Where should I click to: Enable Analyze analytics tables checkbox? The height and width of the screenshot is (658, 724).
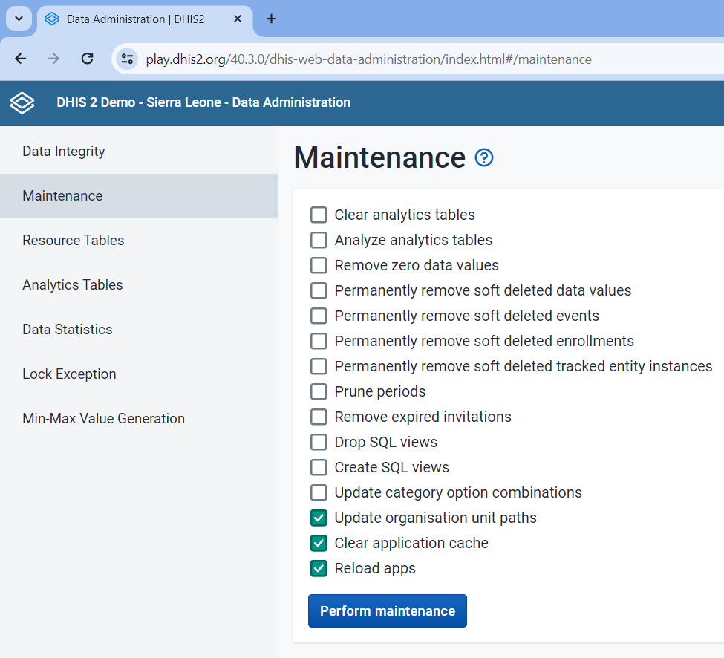319,240
